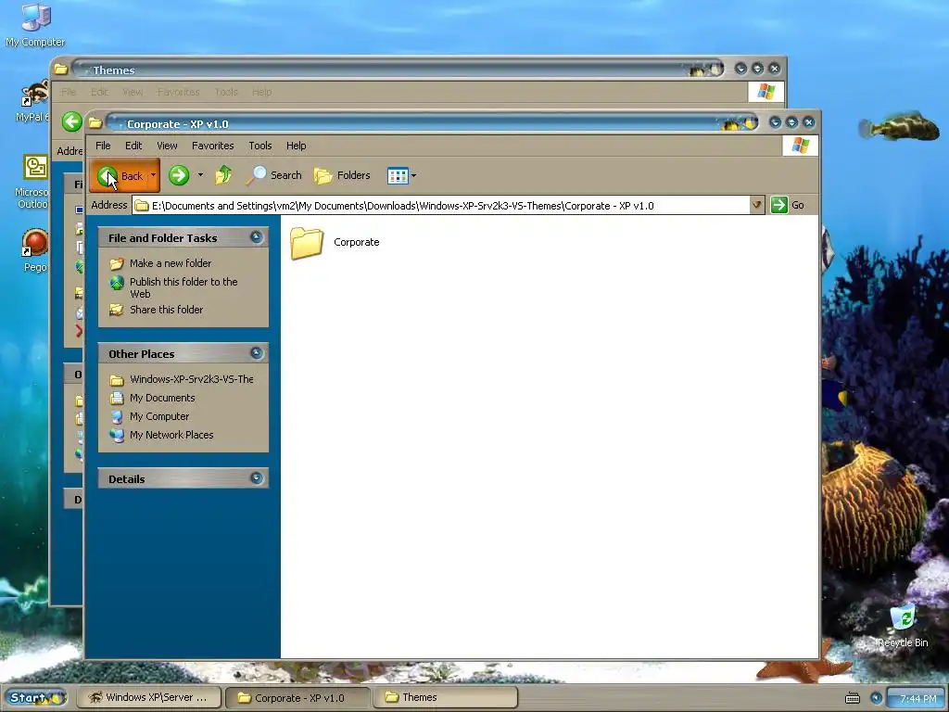Click the Windows flag logo in Themes window
Image resolution: width=949 pixels, height=712 pixels.
[x=766, y=92]
